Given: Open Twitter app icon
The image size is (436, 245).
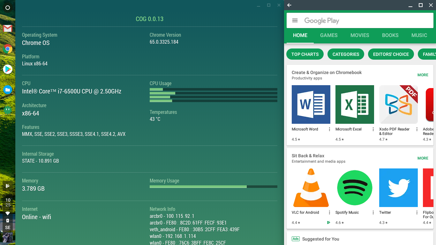Looking at the screenshot, I should point(398,188).
